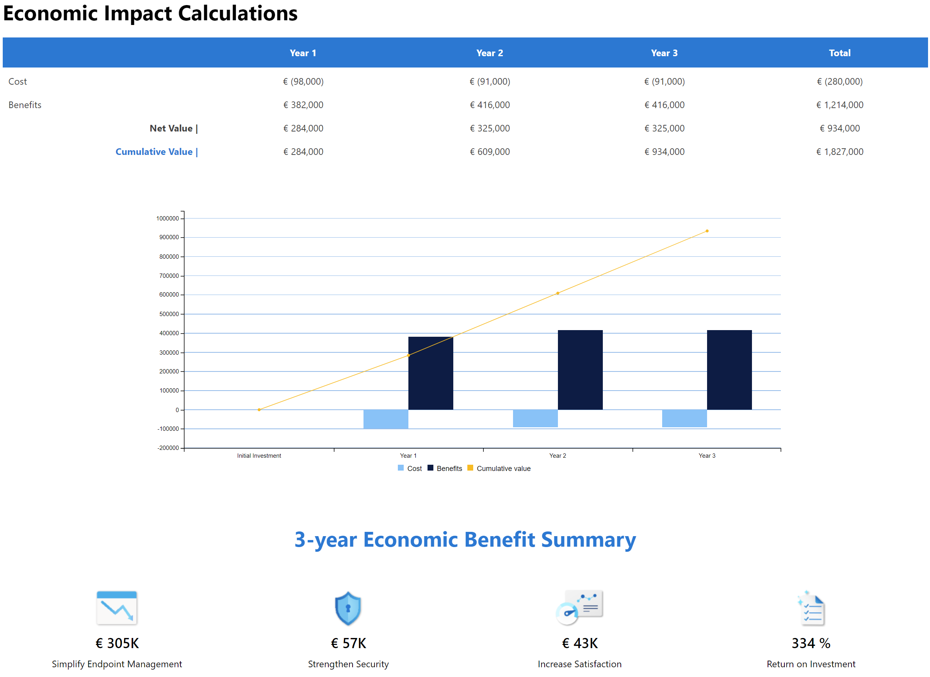930x677 pixels.
Task: Click the Year 3 light-blue Cost bar
Action: pyautogui.click(x=685, y=418)
